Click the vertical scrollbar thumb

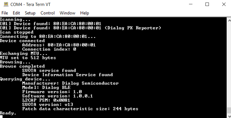(229, 110)
